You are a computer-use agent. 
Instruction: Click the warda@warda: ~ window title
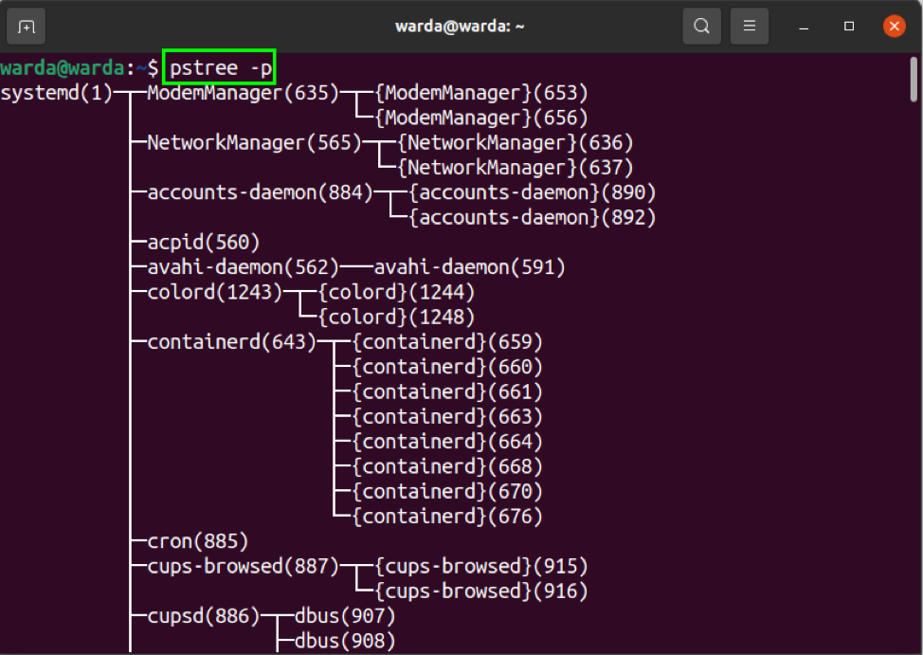(x=460, y=27)
